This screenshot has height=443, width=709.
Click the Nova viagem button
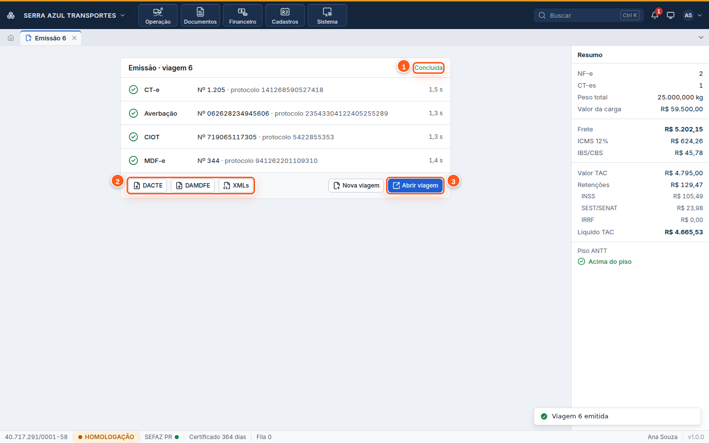point(356,186)
